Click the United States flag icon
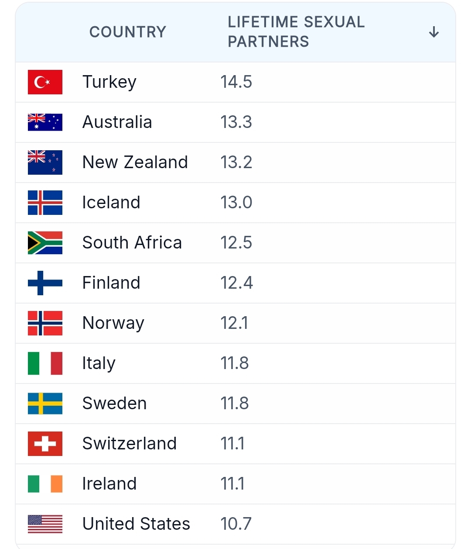The height and width of the screenshot is (549, 471). pyautogui.click(x=45, y=524)
